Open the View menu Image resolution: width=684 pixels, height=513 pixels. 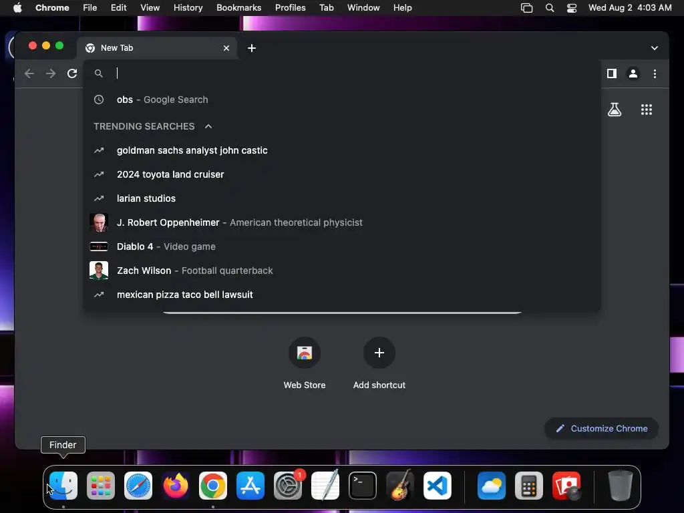click(x=150, y=8)
